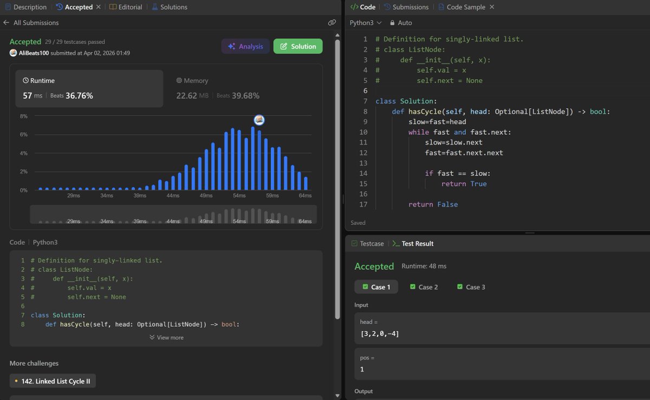This screenshot has width=650, height=400.
Task: Click the head input value [3,2,0,-4]
Action: pos(380,333)
